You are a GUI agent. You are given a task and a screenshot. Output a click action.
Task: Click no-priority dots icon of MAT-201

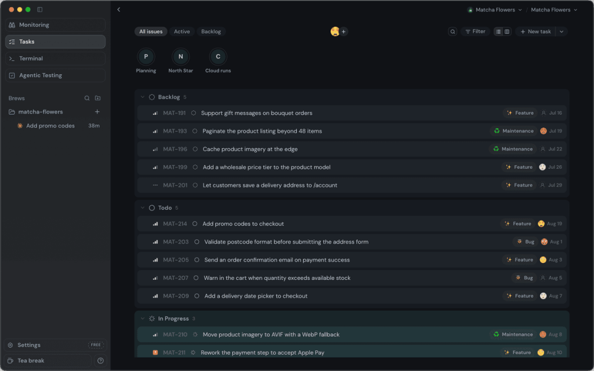tap(155, 185)
